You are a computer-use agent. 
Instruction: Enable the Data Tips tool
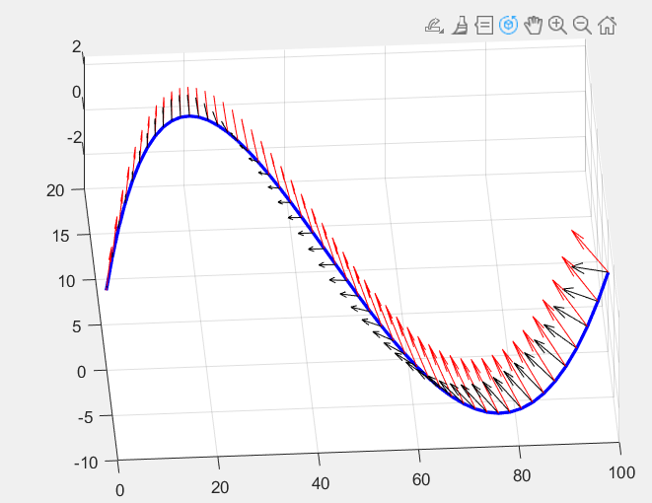tap(484, 26)
